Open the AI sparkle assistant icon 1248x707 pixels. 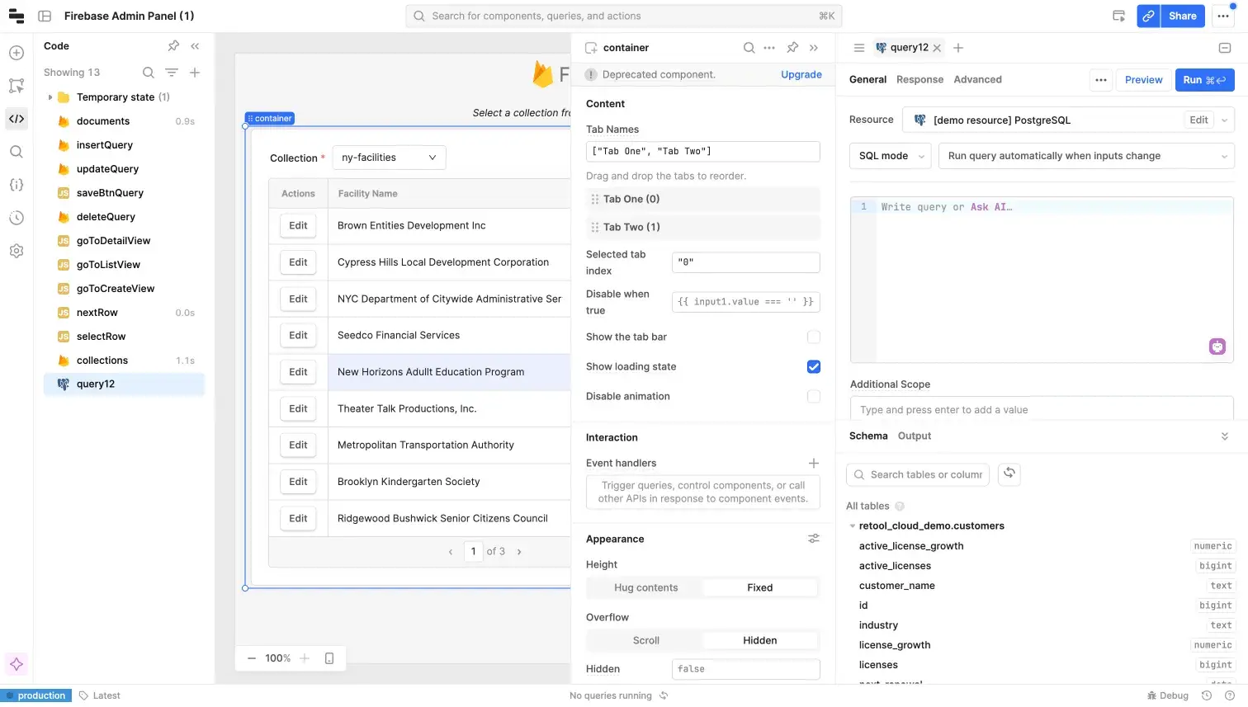coord(17,664)
